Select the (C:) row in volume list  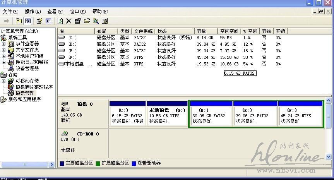[x=73, y=38]
